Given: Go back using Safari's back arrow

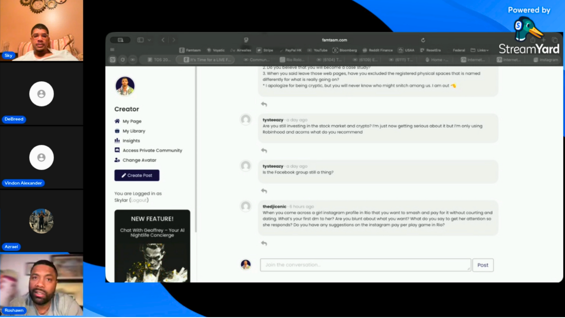Looking at the screenshot, I should click(x=163, y=40).
